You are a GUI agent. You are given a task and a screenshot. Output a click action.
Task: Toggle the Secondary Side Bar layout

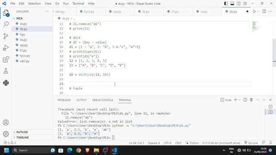point(238,3)
